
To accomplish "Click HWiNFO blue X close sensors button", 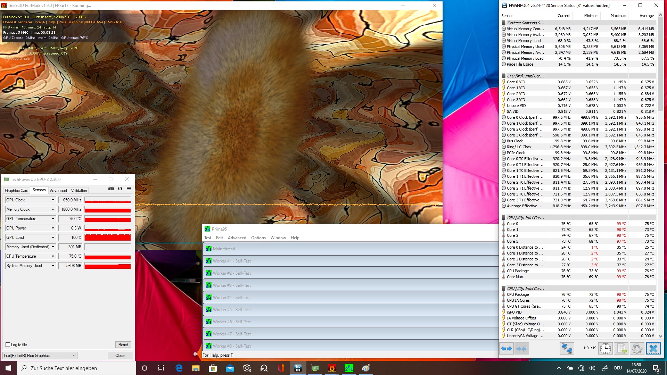I will coord(653,348).
